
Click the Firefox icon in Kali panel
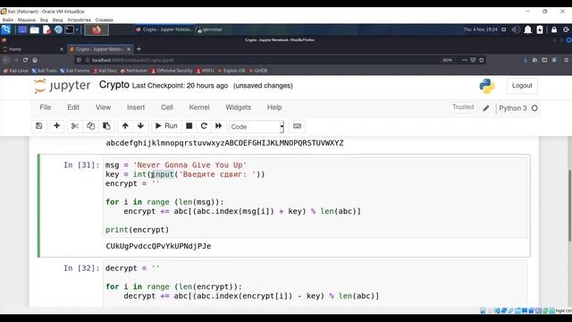97,30
